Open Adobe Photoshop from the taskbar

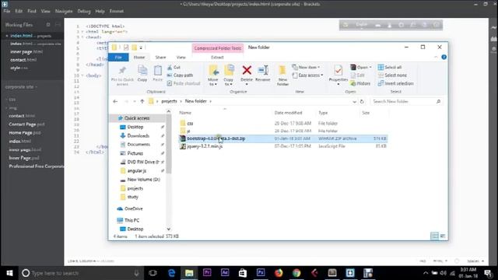(x=261, y=273)
